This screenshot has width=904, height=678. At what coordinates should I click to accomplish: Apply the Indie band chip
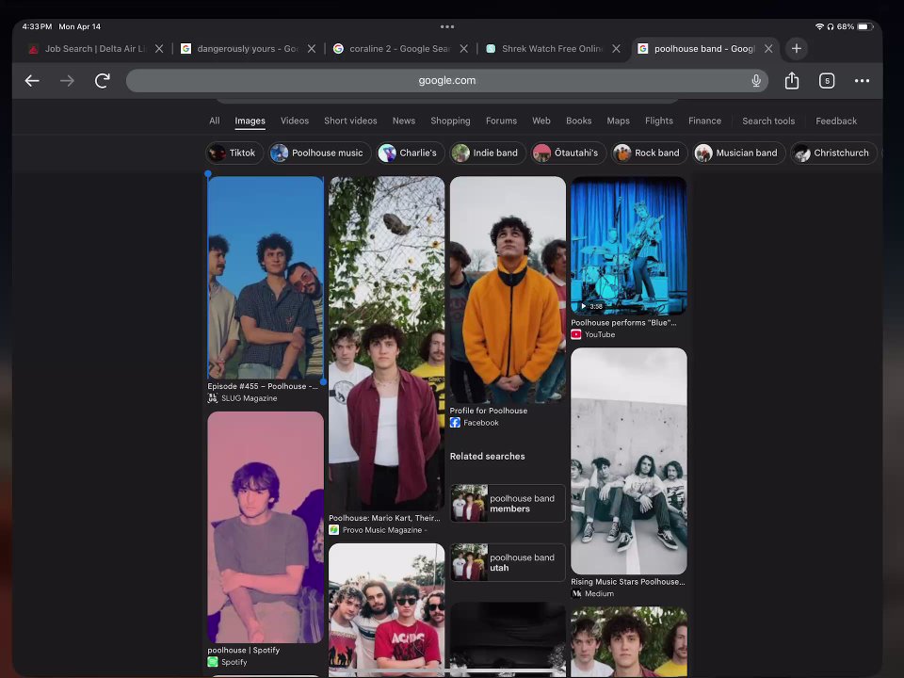click(x=487, y=153)
